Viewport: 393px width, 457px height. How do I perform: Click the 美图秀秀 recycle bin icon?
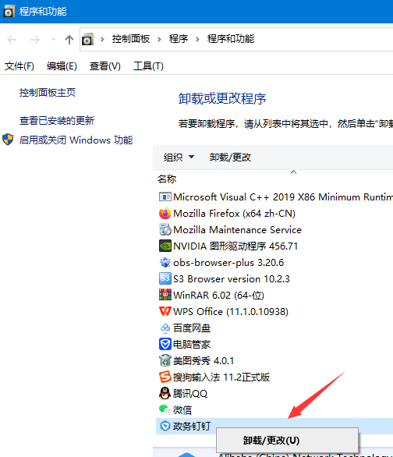(x=165, y=360)
